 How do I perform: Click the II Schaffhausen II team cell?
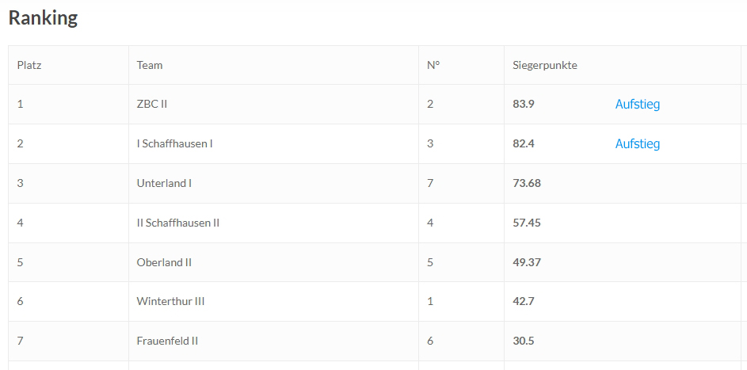point(177,223)
